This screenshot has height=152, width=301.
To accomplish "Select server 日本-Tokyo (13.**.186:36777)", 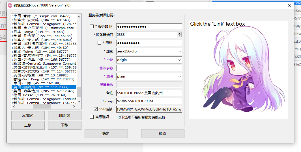I will point(44,52).
